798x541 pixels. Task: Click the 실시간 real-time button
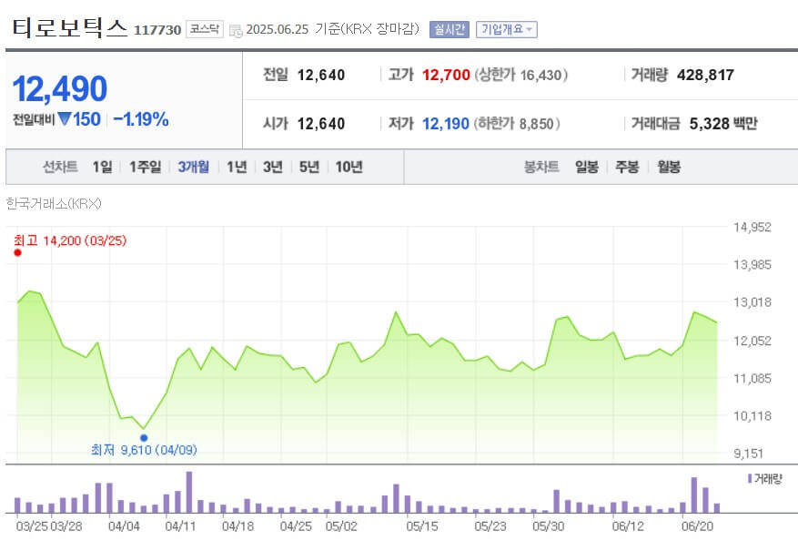tap(449, 29)
